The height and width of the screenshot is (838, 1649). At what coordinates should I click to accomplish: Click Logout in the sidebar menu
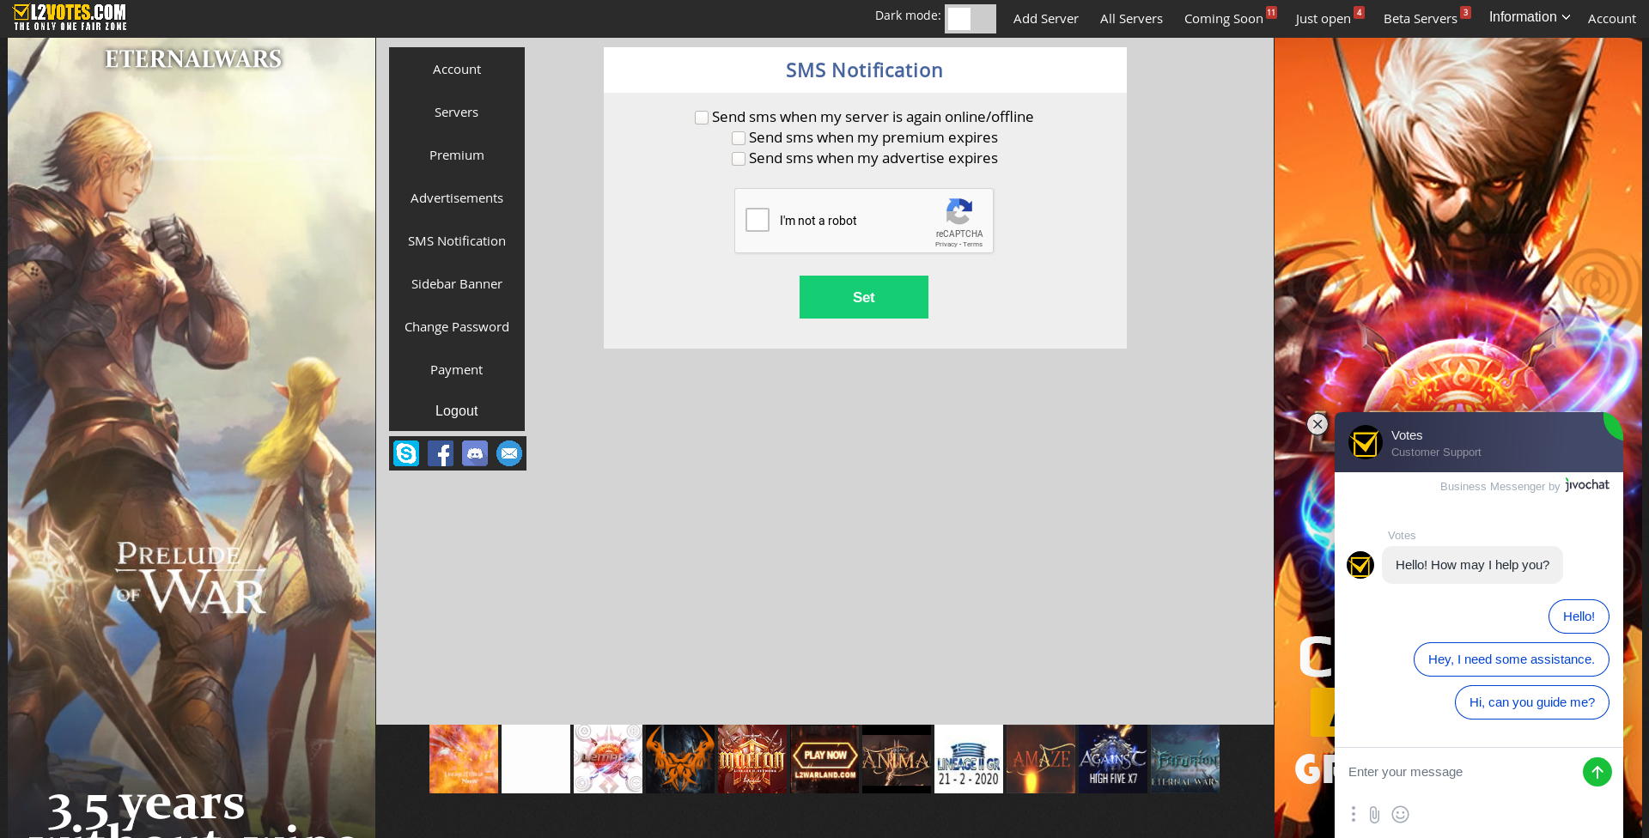tap(457, 411)
